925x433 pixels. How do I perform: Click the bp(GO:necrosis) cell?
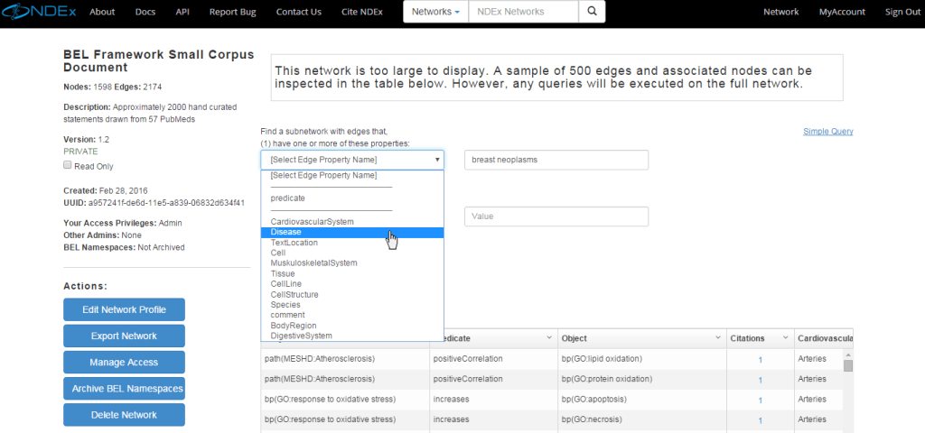[642, 420]
